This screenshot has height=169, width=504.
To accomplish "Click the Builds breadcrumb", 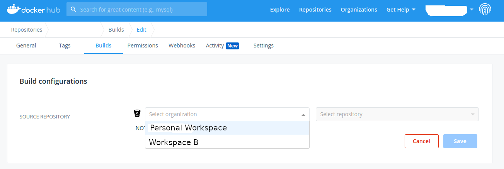I will [x=116, y=30].
